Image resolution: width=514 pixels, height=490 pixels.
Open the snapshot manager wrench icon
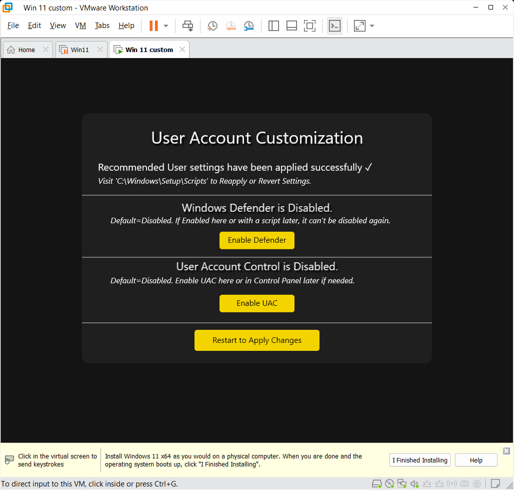249,26
